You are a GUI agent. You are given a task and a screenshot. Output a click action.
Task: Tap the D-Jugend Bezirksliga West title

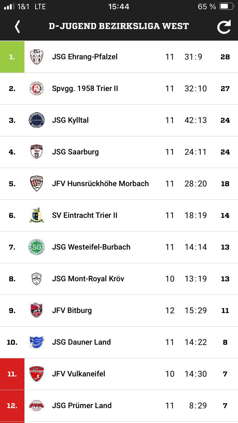[119, 26]
